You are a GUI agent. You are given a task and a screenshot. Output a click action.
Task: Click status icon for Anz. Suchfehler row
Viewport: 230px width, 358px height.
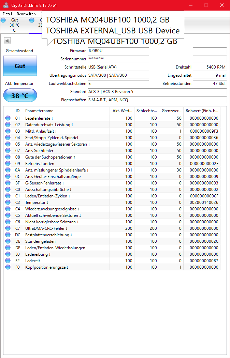coord(8,150)
